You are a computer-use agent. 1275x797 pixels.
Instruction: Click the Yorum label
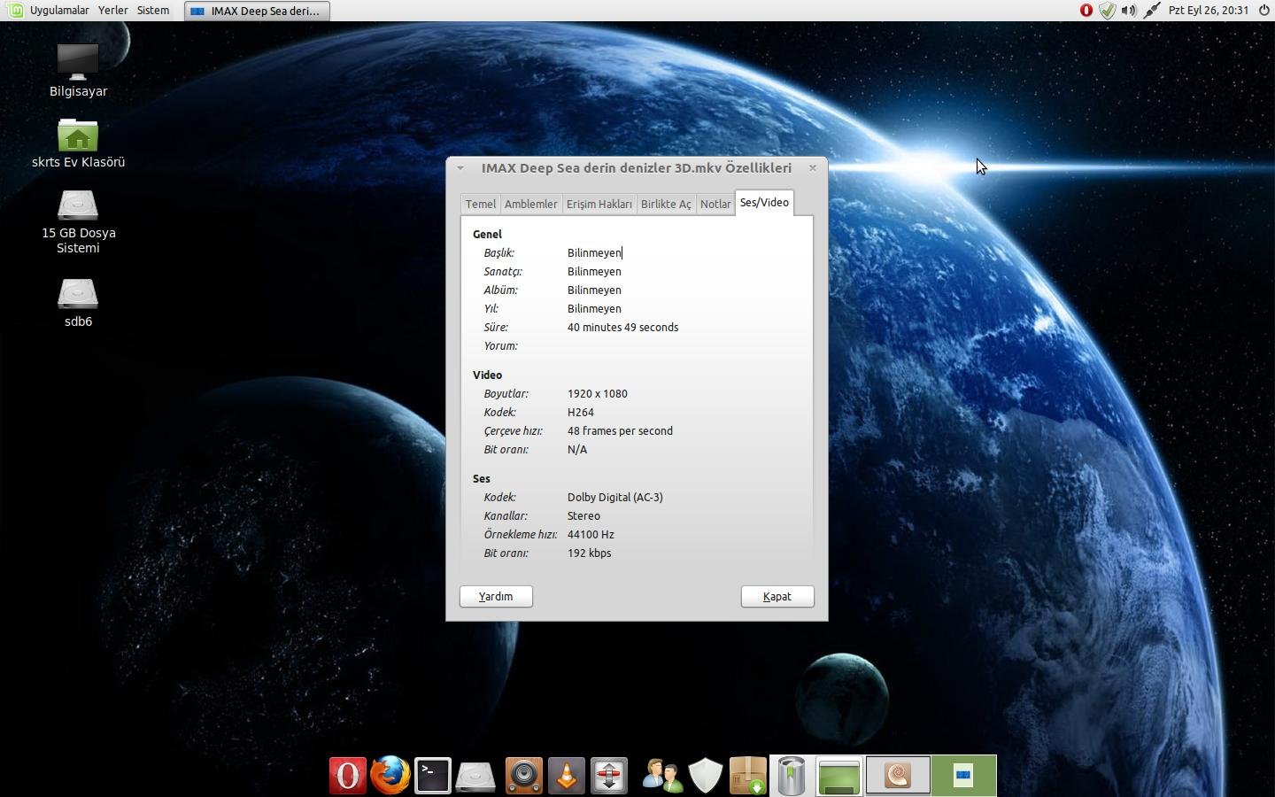500,345
